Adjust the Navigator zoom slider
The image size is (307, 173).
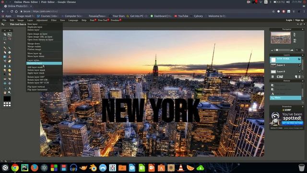(277, 50)
